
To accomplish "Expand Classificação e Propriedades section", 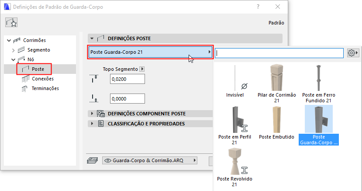I will tap(92, 124).
